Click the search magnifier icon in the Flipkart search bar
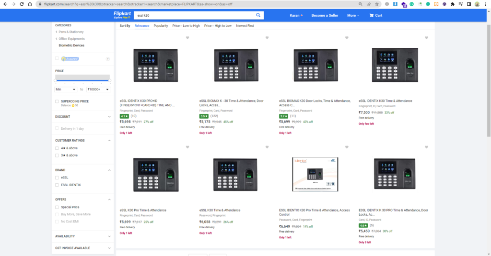The image size is (491, 256). click(x=258, y=15)
